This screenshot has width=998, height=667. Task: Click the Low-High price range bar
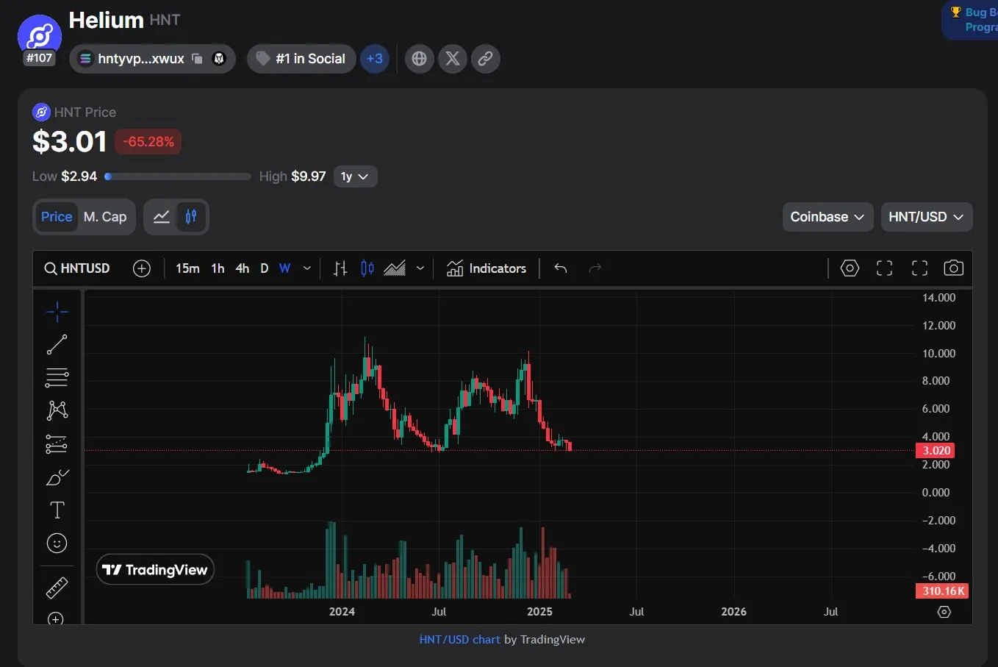178,176
